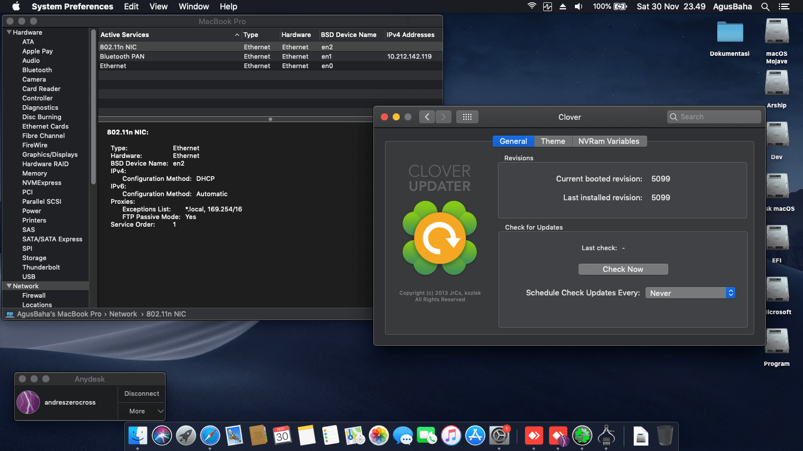Open Messages app in the Dock
The width and height of the screenshot is (803, 451).
[403, 435]
